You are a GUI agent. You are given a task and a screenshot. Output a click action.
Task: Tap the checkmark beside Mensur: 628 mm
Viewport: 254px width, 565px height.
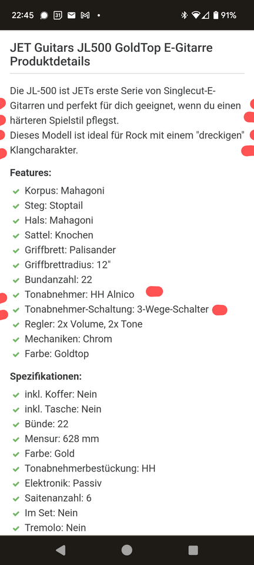[x=16, y=439]
